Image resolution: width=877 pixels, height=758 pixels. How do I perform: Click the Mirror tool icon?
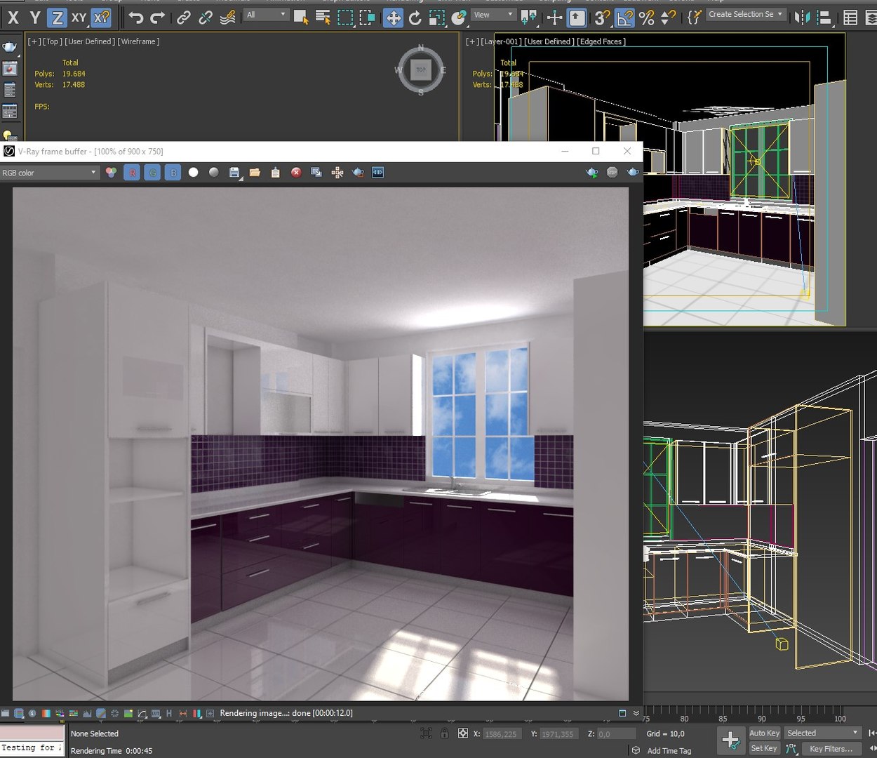[802, 18]
